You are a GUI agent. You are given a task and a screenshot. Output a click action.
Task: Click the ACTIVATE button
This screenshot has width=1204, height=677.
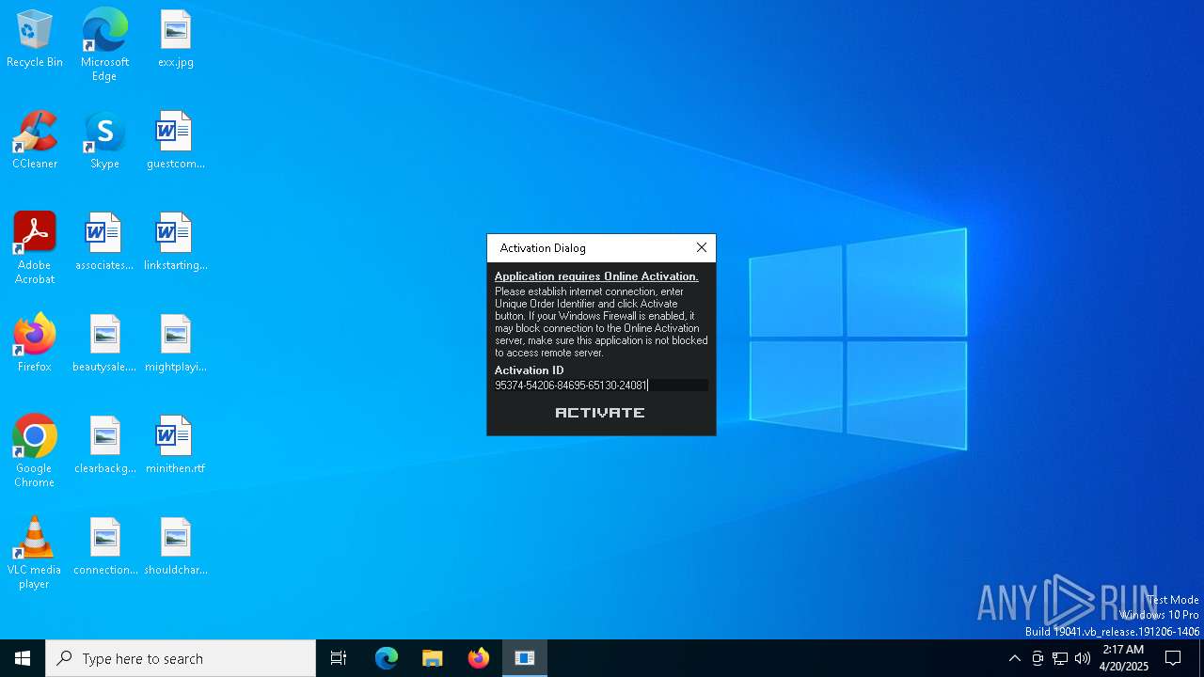pos(600,413)
